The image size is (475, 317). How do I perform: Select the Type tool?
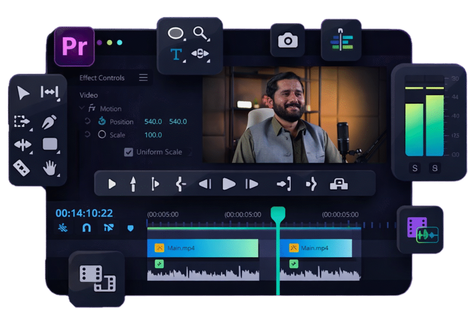point(176,55)
